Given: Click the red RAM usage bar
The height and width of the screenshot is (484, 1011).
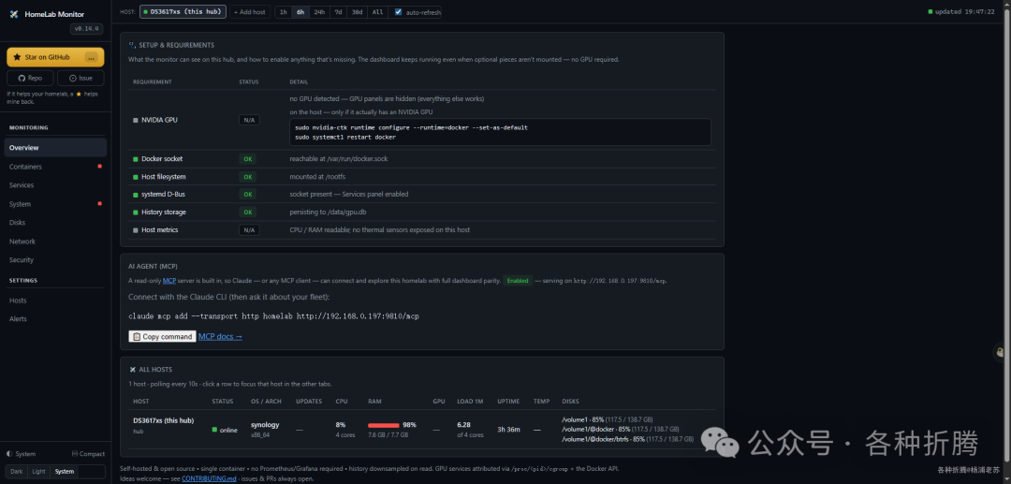Looking at the screenshot, I should [384, 425].
